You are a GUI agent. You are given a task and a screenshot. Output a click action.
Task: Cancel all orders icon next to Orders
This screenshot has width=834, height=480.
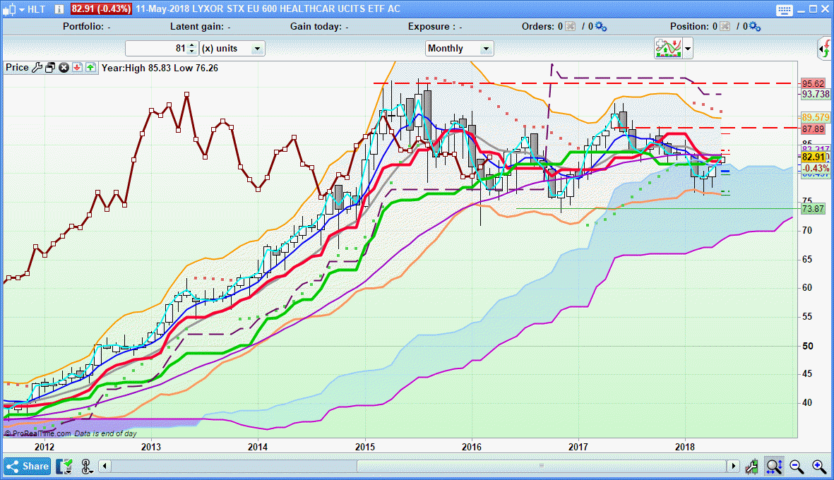tap(570, 27)
